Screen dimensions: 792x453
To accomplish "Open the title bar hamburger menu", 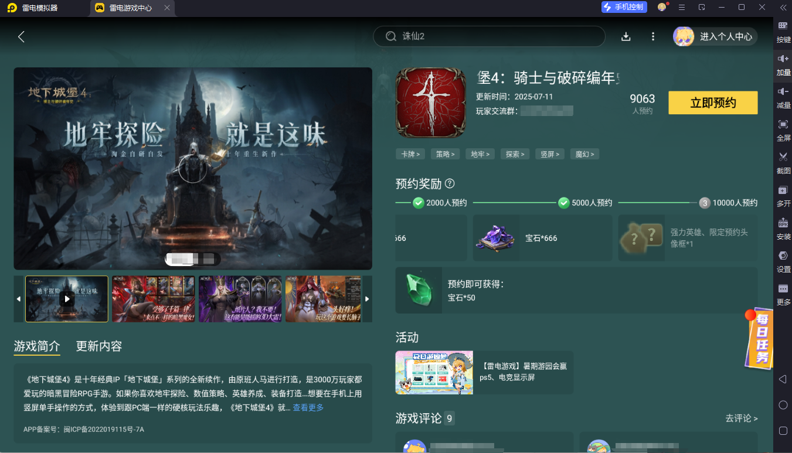I will click(x=682, y=7).
